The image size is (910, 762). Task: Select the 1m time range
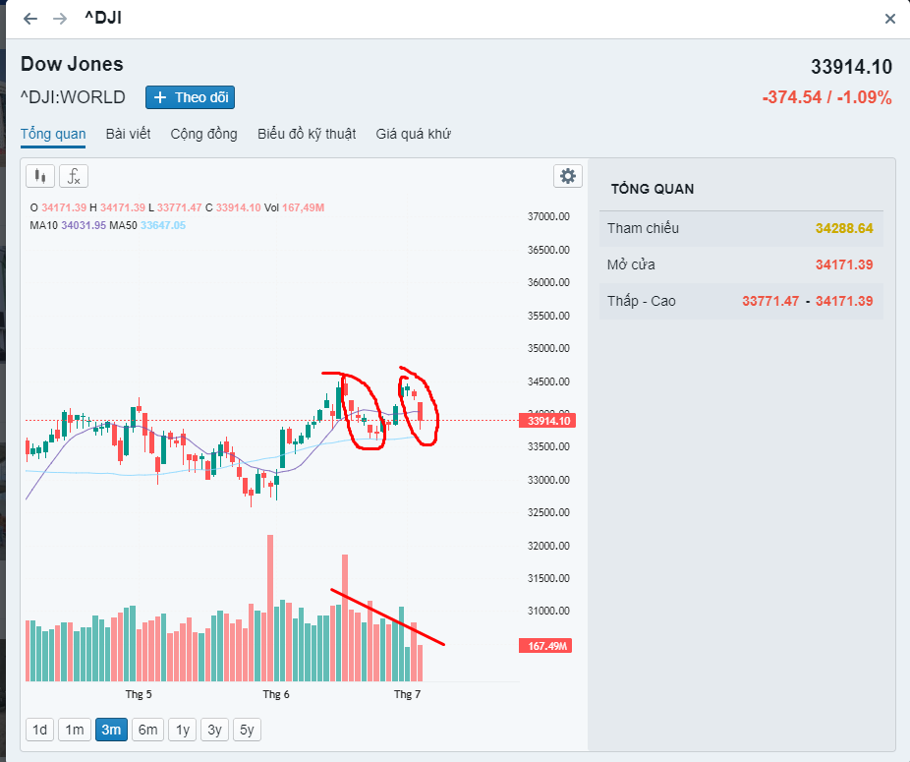point(75,730)
